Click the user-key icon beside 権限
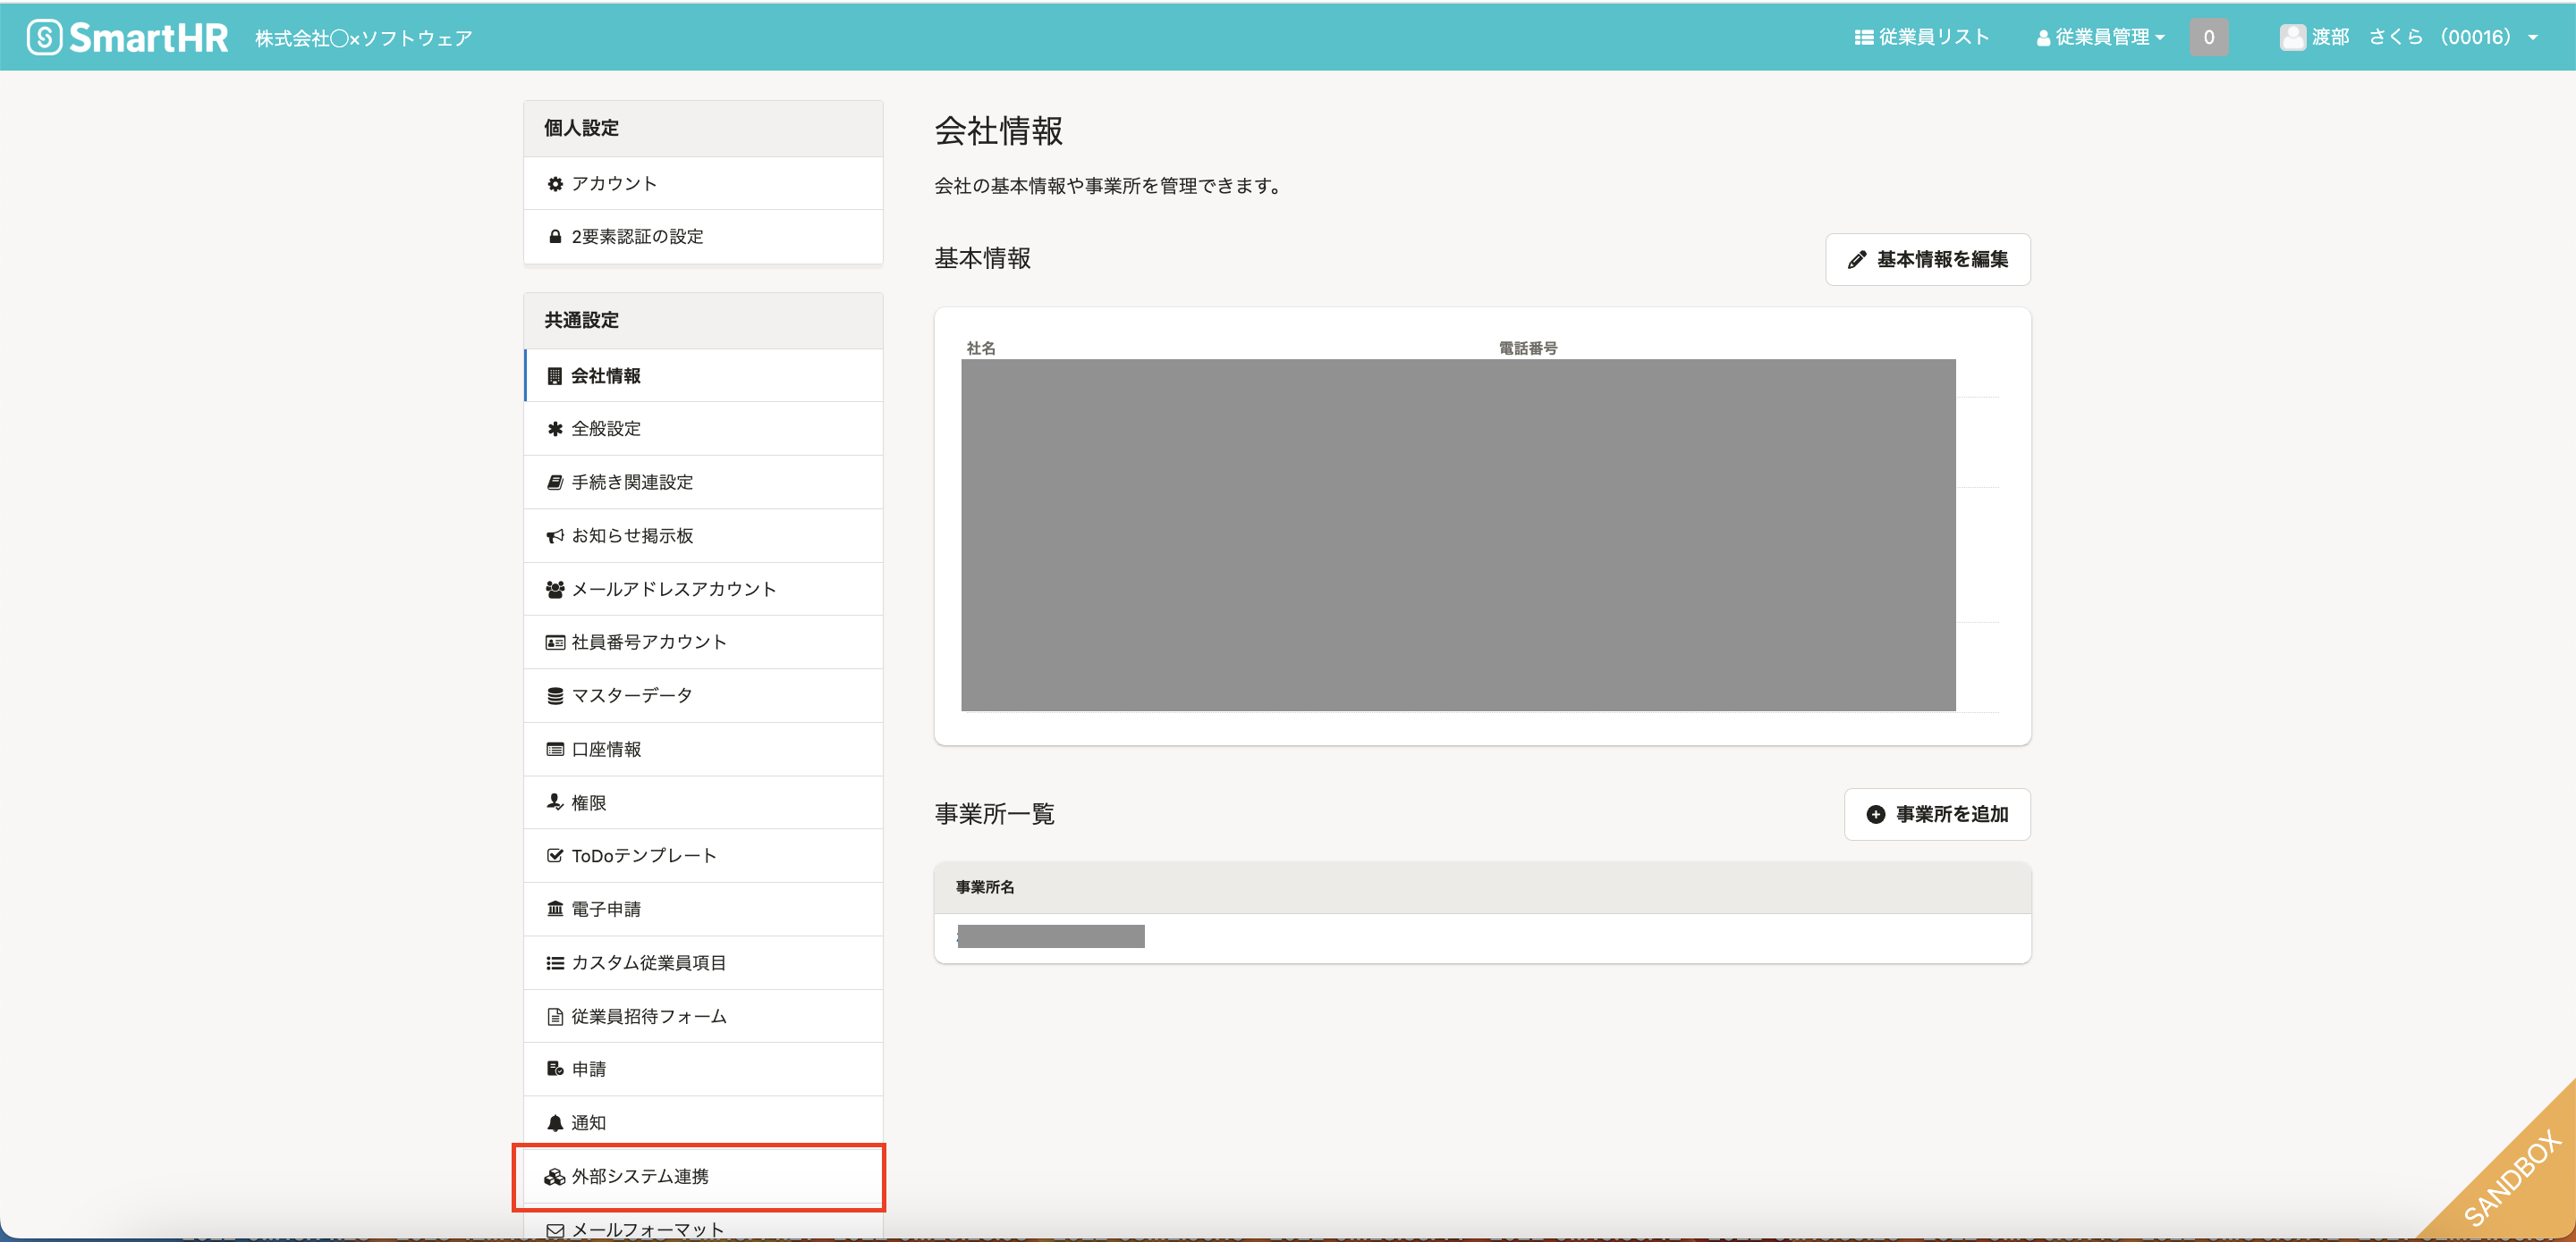 555,802
